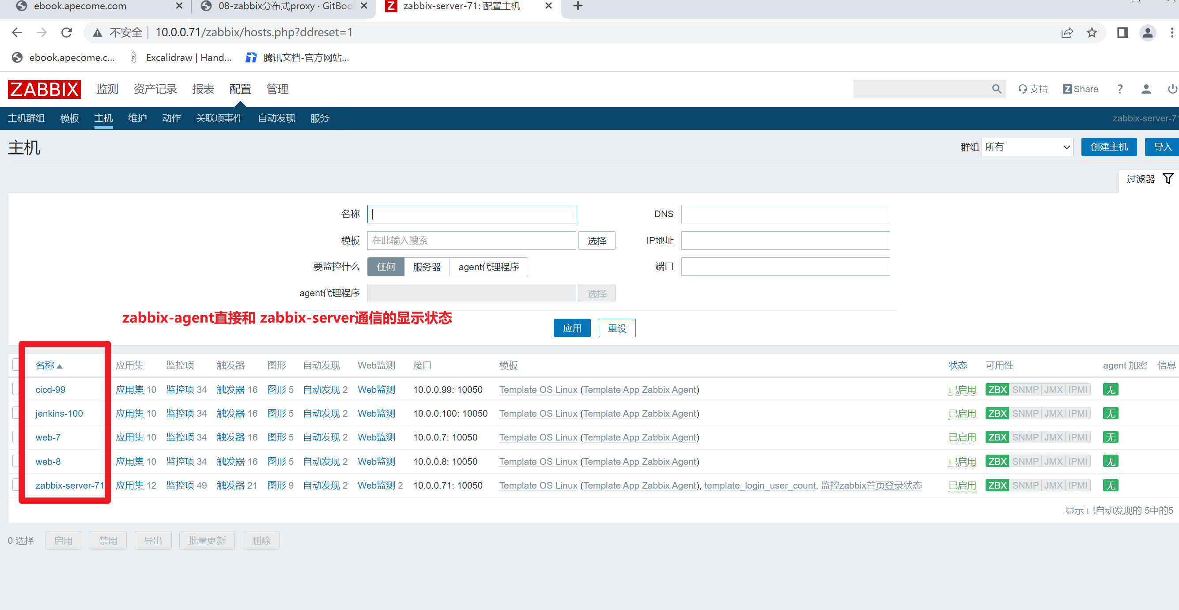
Task: Click the IP地址 filter input field
Action: [785, 240]
